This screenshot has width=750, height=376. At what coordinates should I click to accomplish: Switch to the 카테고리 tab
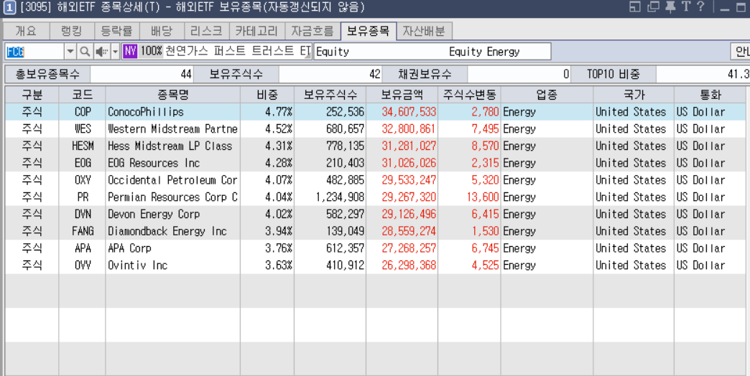pyautogui.click(x=257, y=31)
